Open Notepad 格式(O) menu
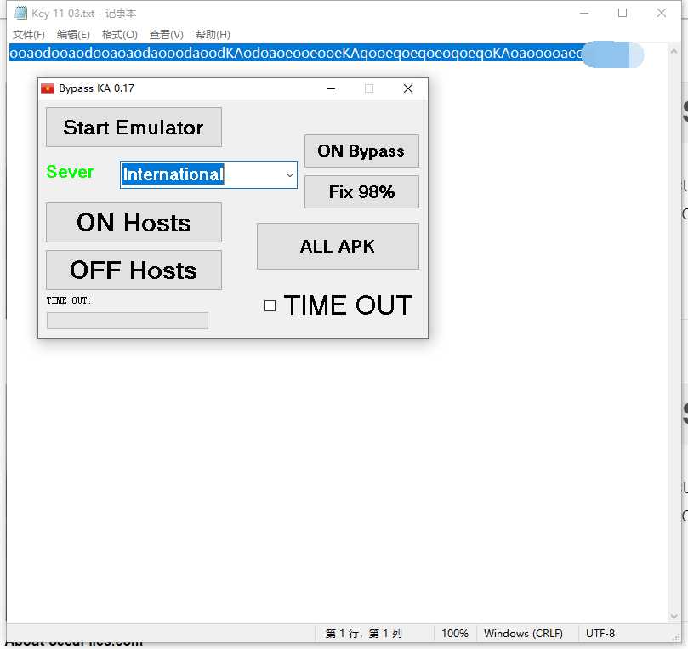The width and height of the screenshot is (688, 649). (120, 35)
